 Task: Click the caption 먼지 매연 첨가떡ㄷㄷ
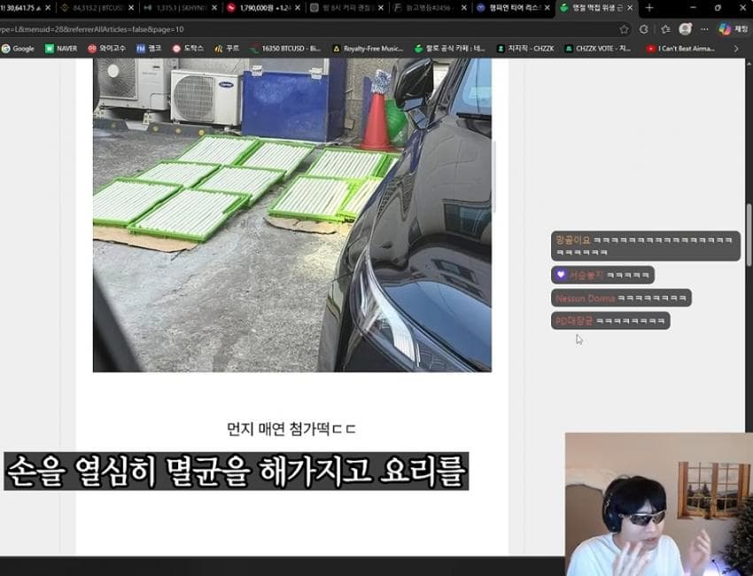291,429
